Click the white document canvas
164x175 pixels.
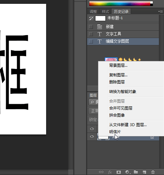23,69
